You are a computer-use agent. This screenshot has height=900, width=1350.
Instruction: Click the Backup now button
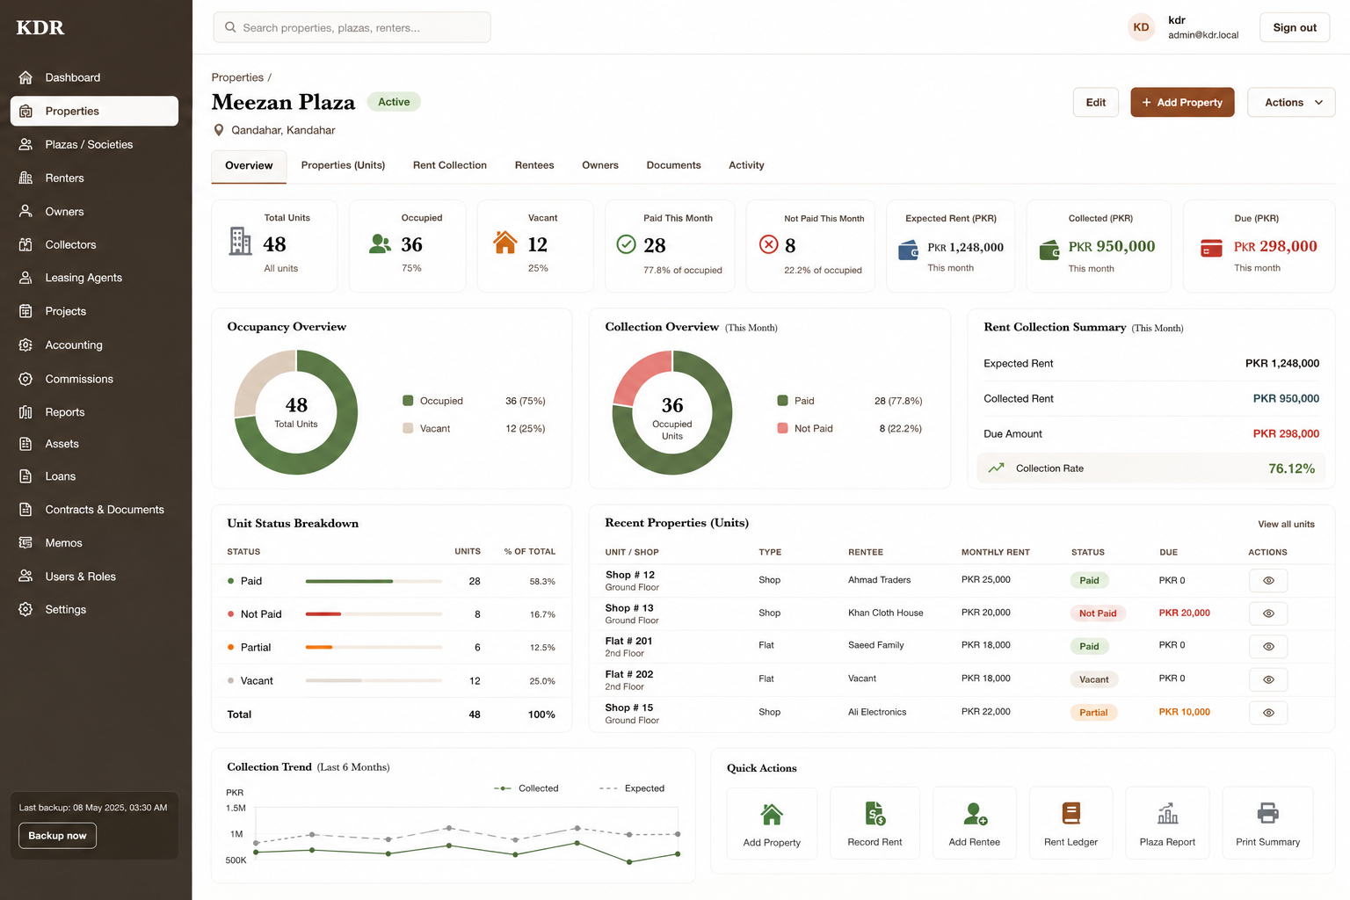click(x=57, y=836)
